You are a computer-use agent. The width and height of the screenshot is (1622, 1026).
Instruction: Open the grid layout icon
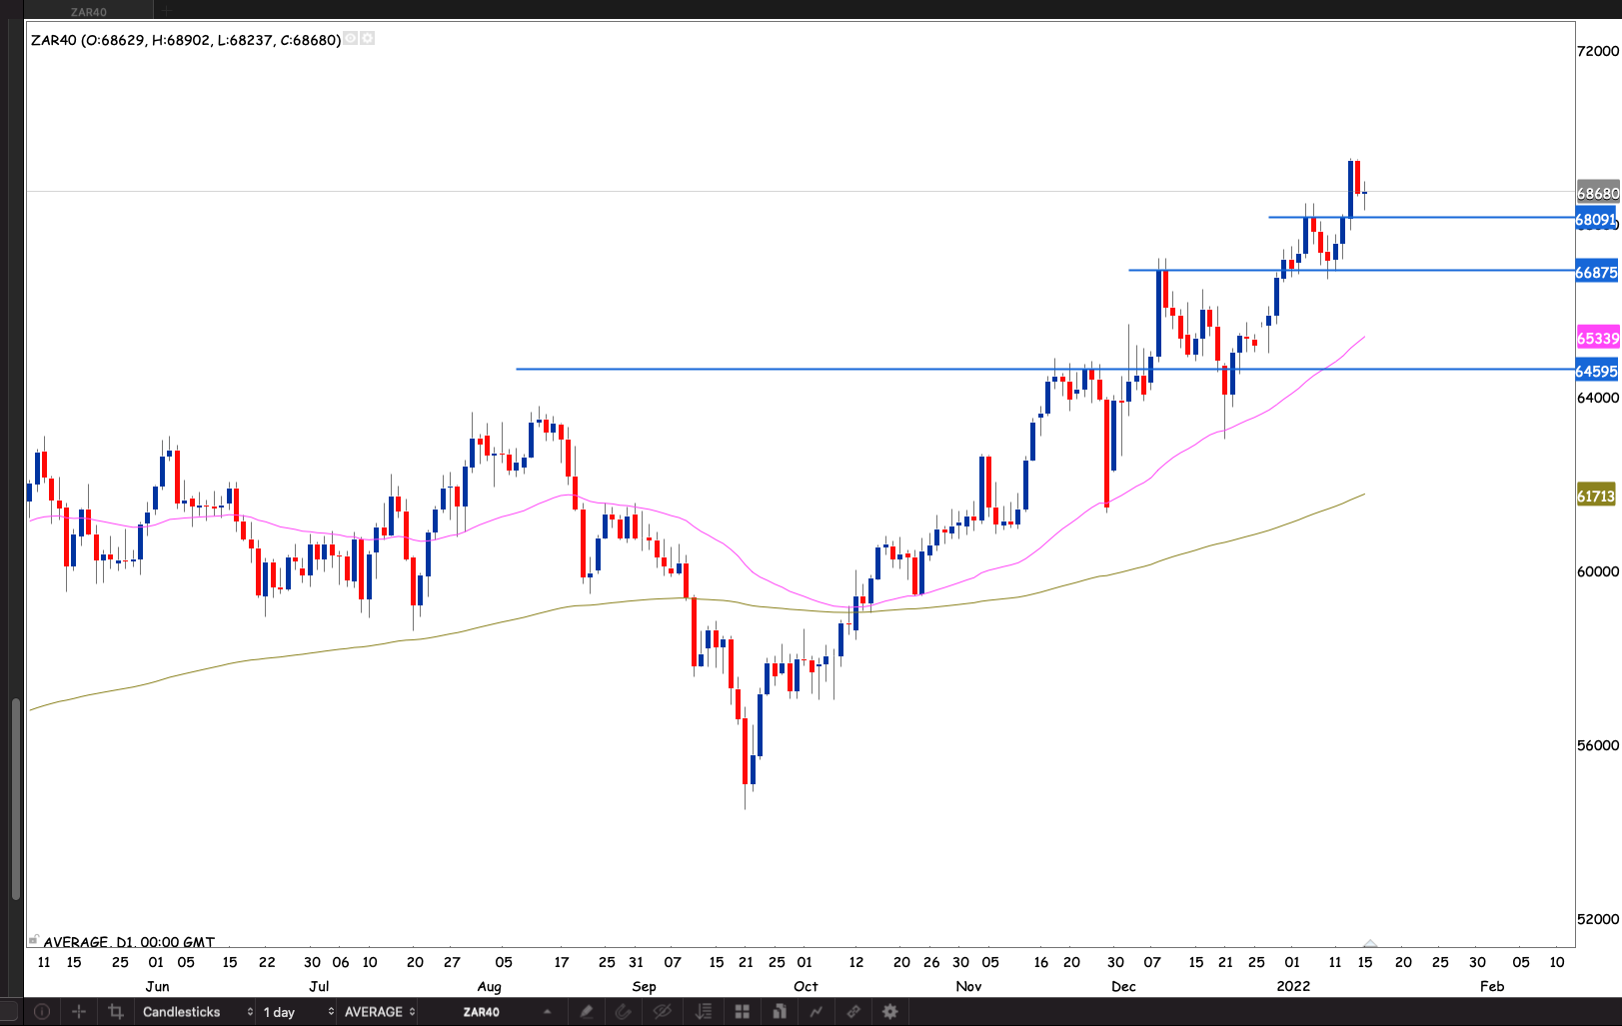pos(742,1011)
